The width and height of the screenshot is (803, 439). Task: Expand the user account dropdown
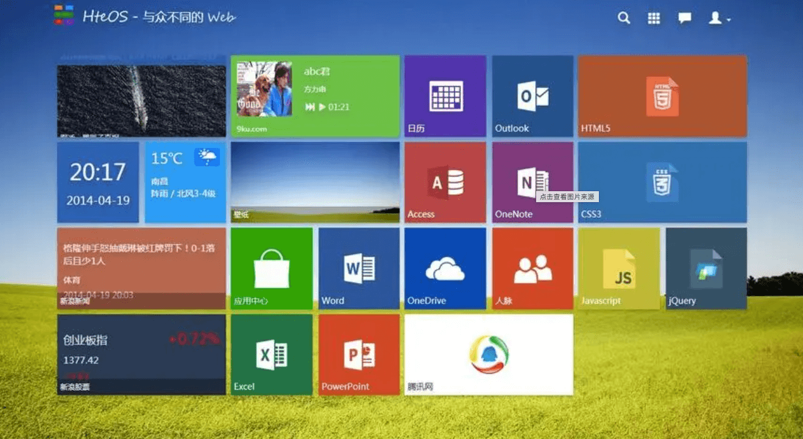[x=719, y=18]
